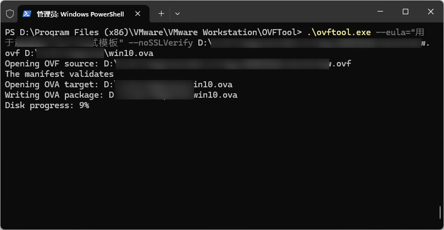Viewport: 444px width, 230px height.
Task: Click the administrator shield icon
Action: [x=9, y=13]
